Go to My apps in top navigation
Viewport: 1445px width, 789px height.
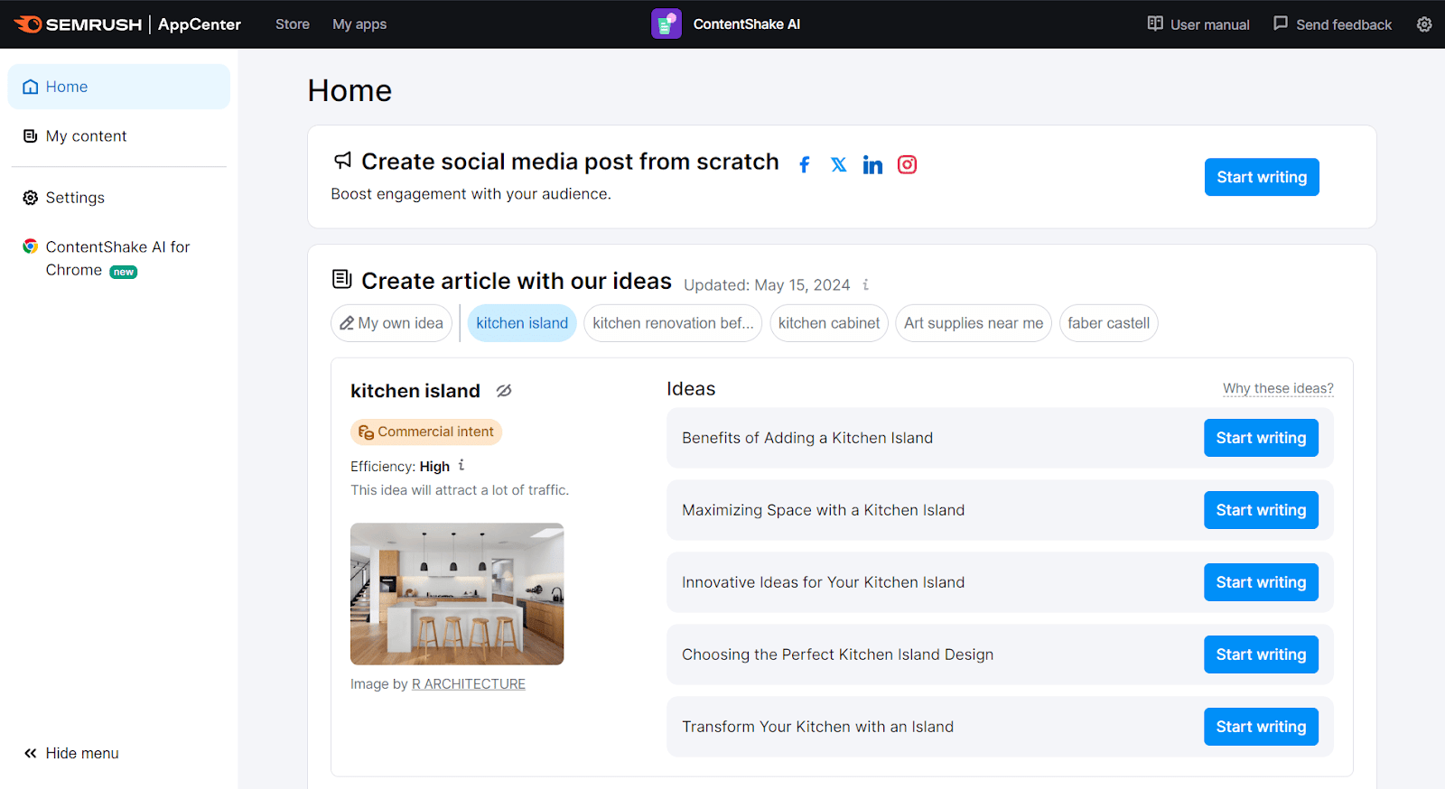click(x=359, y=24)
